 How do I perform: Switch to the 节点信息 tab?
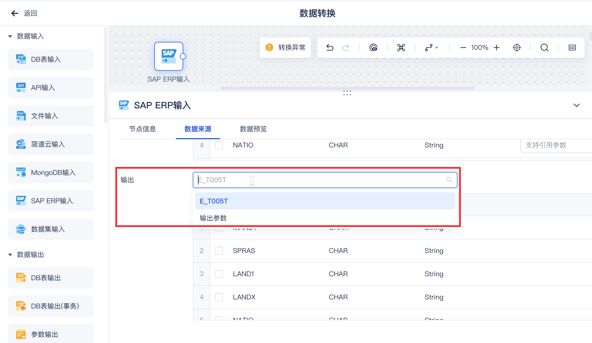(x=142, y=129)
